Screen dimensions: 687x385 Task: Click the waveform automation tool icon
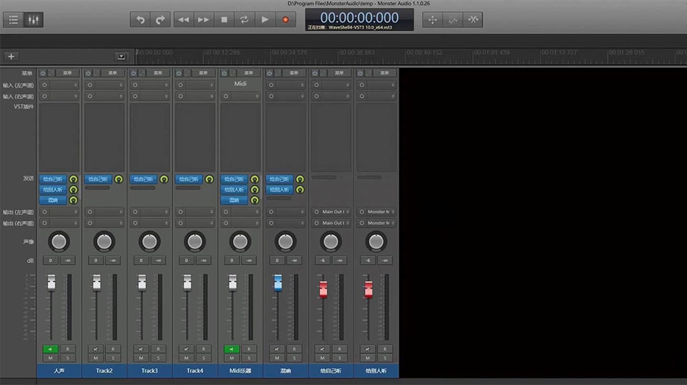pyautogui.click(x=452, y=20)
